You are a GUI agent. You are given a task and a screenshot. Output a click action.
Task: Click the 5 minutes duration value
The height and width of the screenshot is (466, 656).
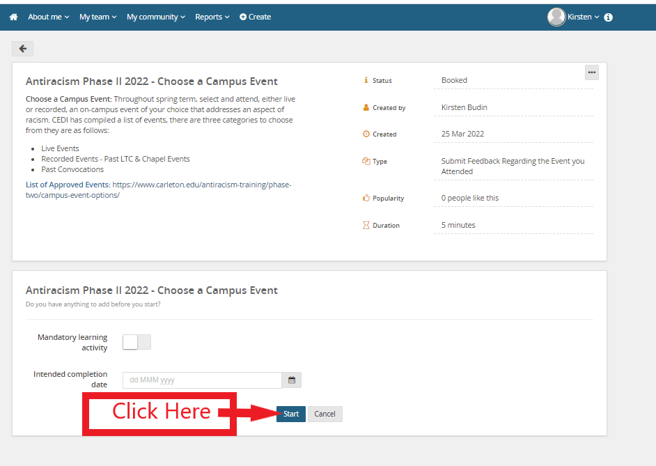(458, 225)
